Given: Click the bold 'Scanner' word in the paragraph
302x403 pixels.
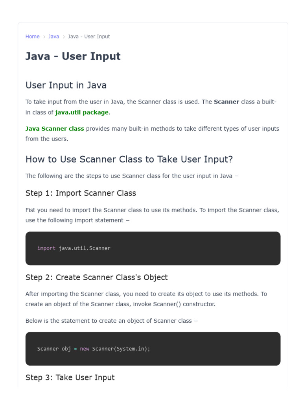Looking at the screenshot, I should point(226,102).
